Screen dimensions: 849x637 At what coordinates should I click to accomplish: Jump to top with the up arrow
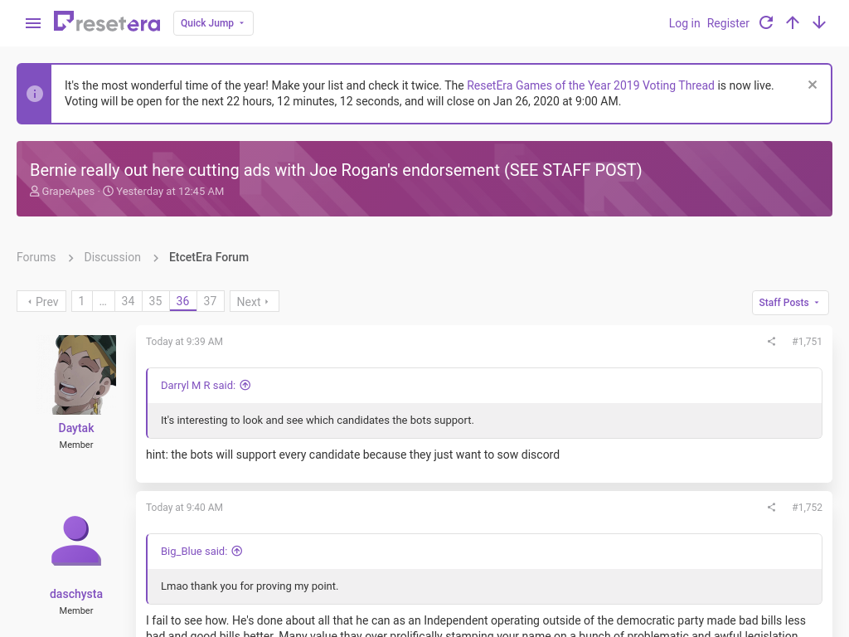point(792,22)
